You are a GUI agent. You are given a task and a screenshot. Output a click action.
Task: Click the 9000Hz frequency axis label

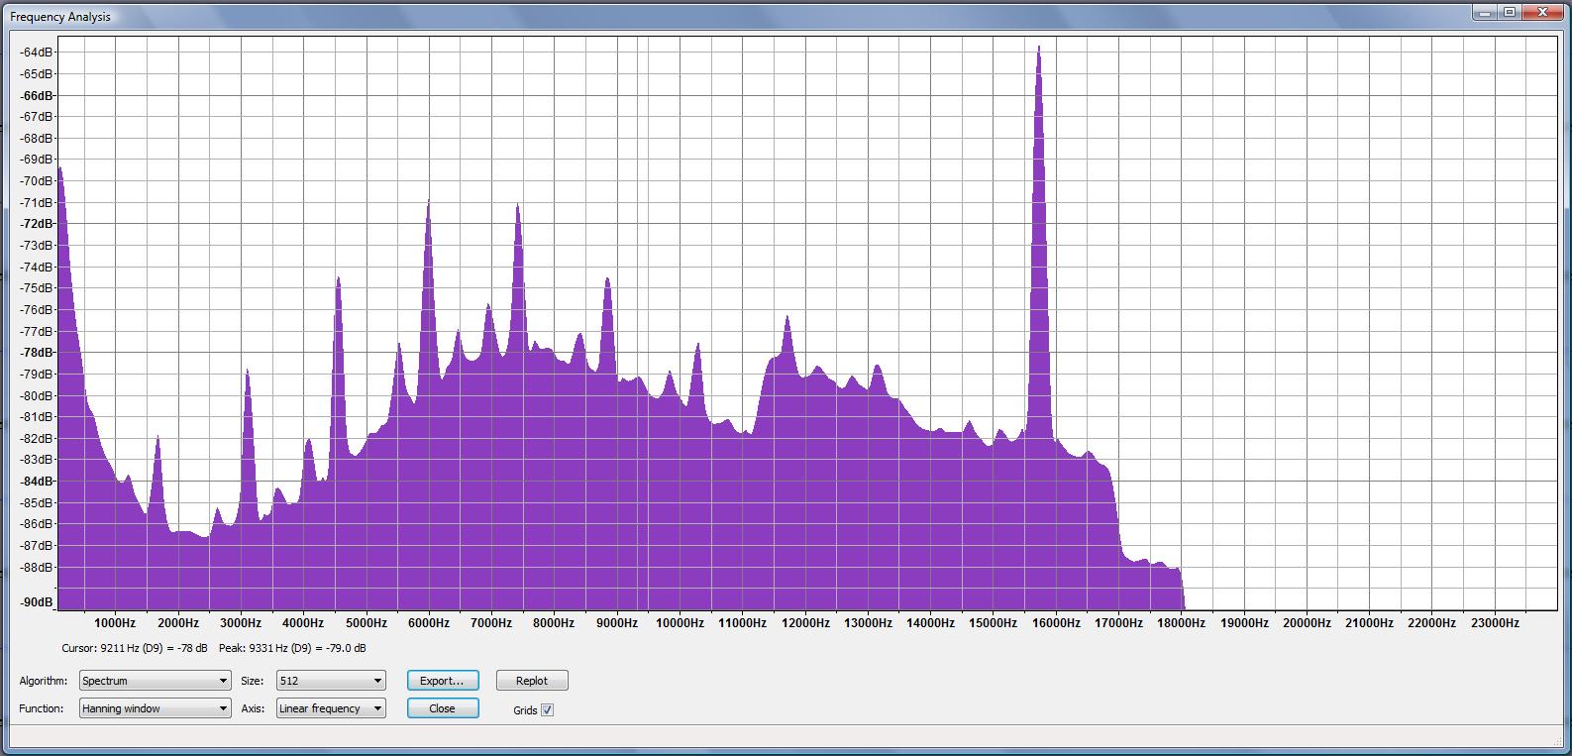(617, 623)
